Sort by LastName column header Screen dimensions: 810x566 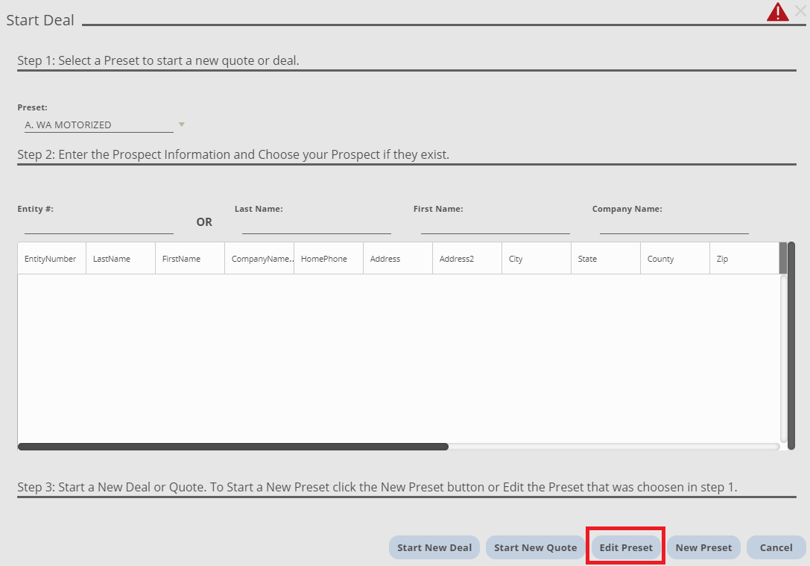(120, 259)
